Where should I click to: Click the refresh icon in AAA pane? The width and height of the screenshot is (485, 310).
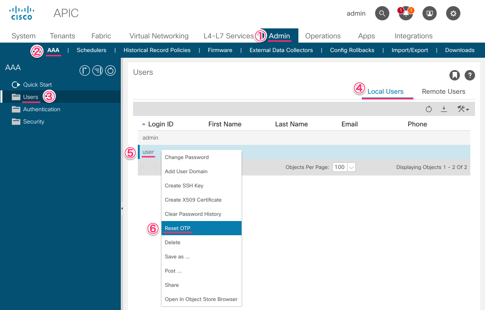pyautogui.click(x=110, y=71)
